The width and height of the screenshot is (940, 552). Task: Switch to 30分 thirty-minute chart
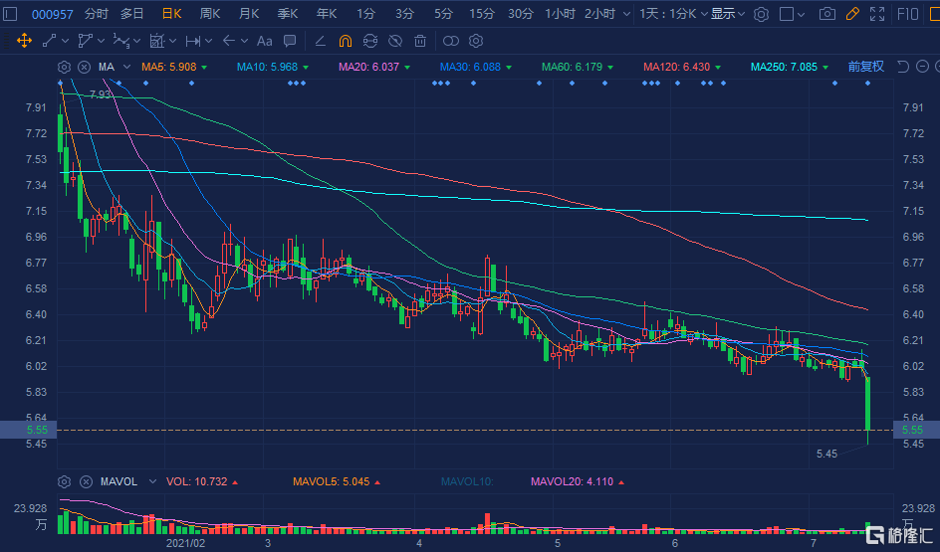[x=521, y=14]
